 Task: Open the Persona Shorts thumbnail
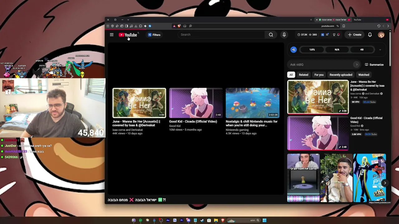pyautogui.click(x=369, y=178)
